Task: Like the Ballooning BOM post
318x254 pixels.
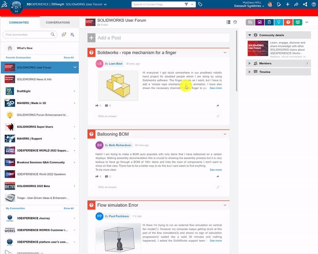Action: tap(97, 176)
